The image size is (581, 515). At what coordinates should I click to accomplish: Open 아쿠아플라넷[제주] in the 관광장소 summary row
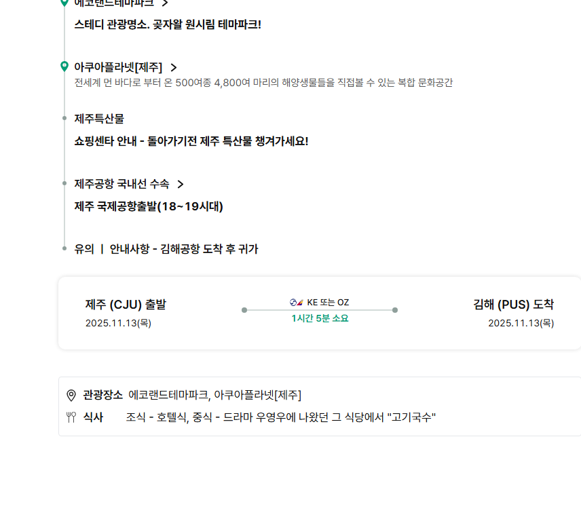[258, 395]
